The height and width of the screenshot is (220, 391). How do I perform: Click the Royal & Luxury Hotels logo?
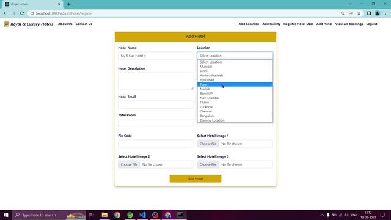[x=29, y=24]
